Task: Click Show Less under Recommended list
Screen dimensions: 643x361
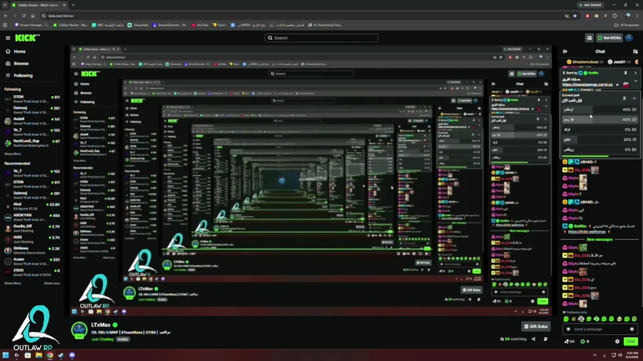Action: click(52, 283)
